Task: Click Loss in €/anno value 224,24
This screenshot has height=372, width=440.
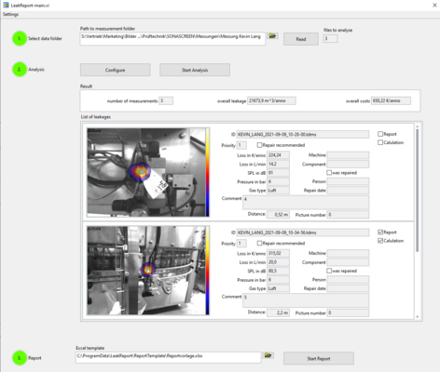Action: [278, 155]
